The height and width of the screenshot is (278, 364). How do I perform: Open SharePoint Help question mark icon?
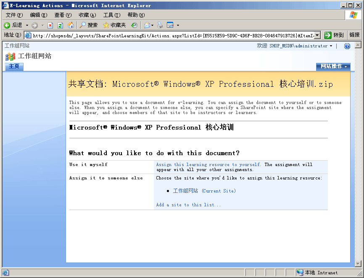pos(347,46)
